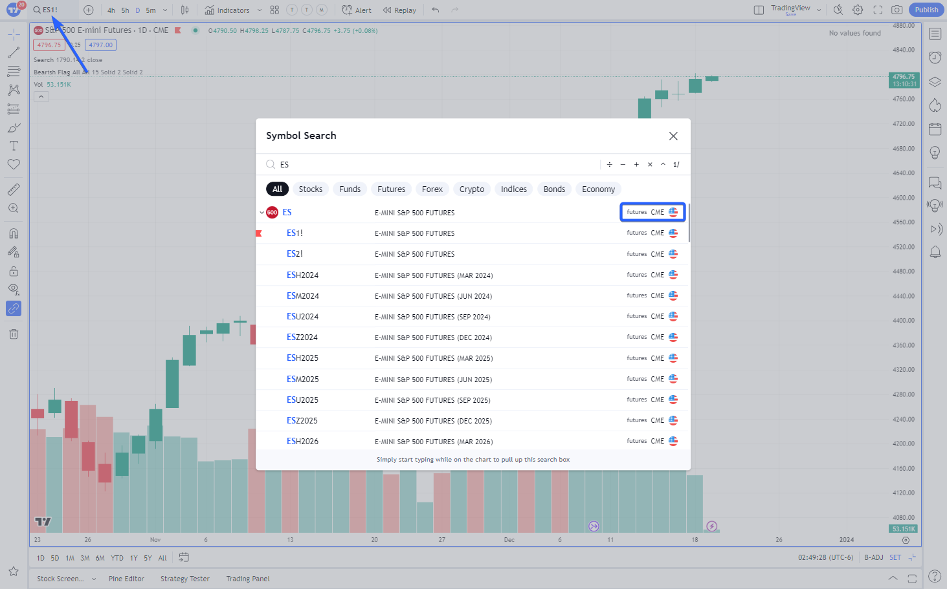Screen dimensions: 947x589
Task: Open the alerts panel clock icon
Action: tap(935, 58)
